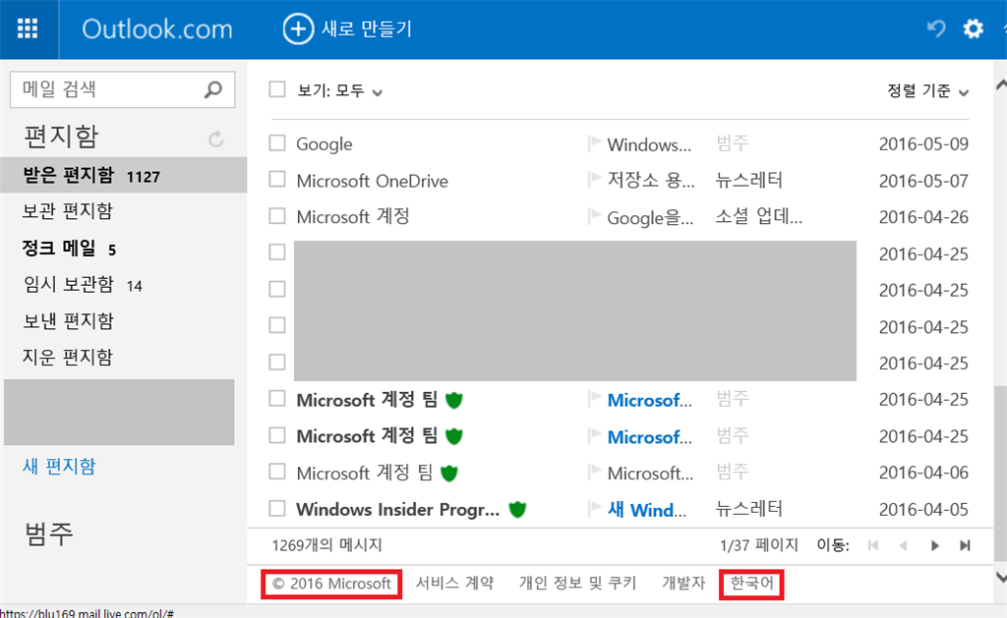
Task: Refresh folders with the circular arrow icon
Action: pyautogui.click(x=215, y=139)
